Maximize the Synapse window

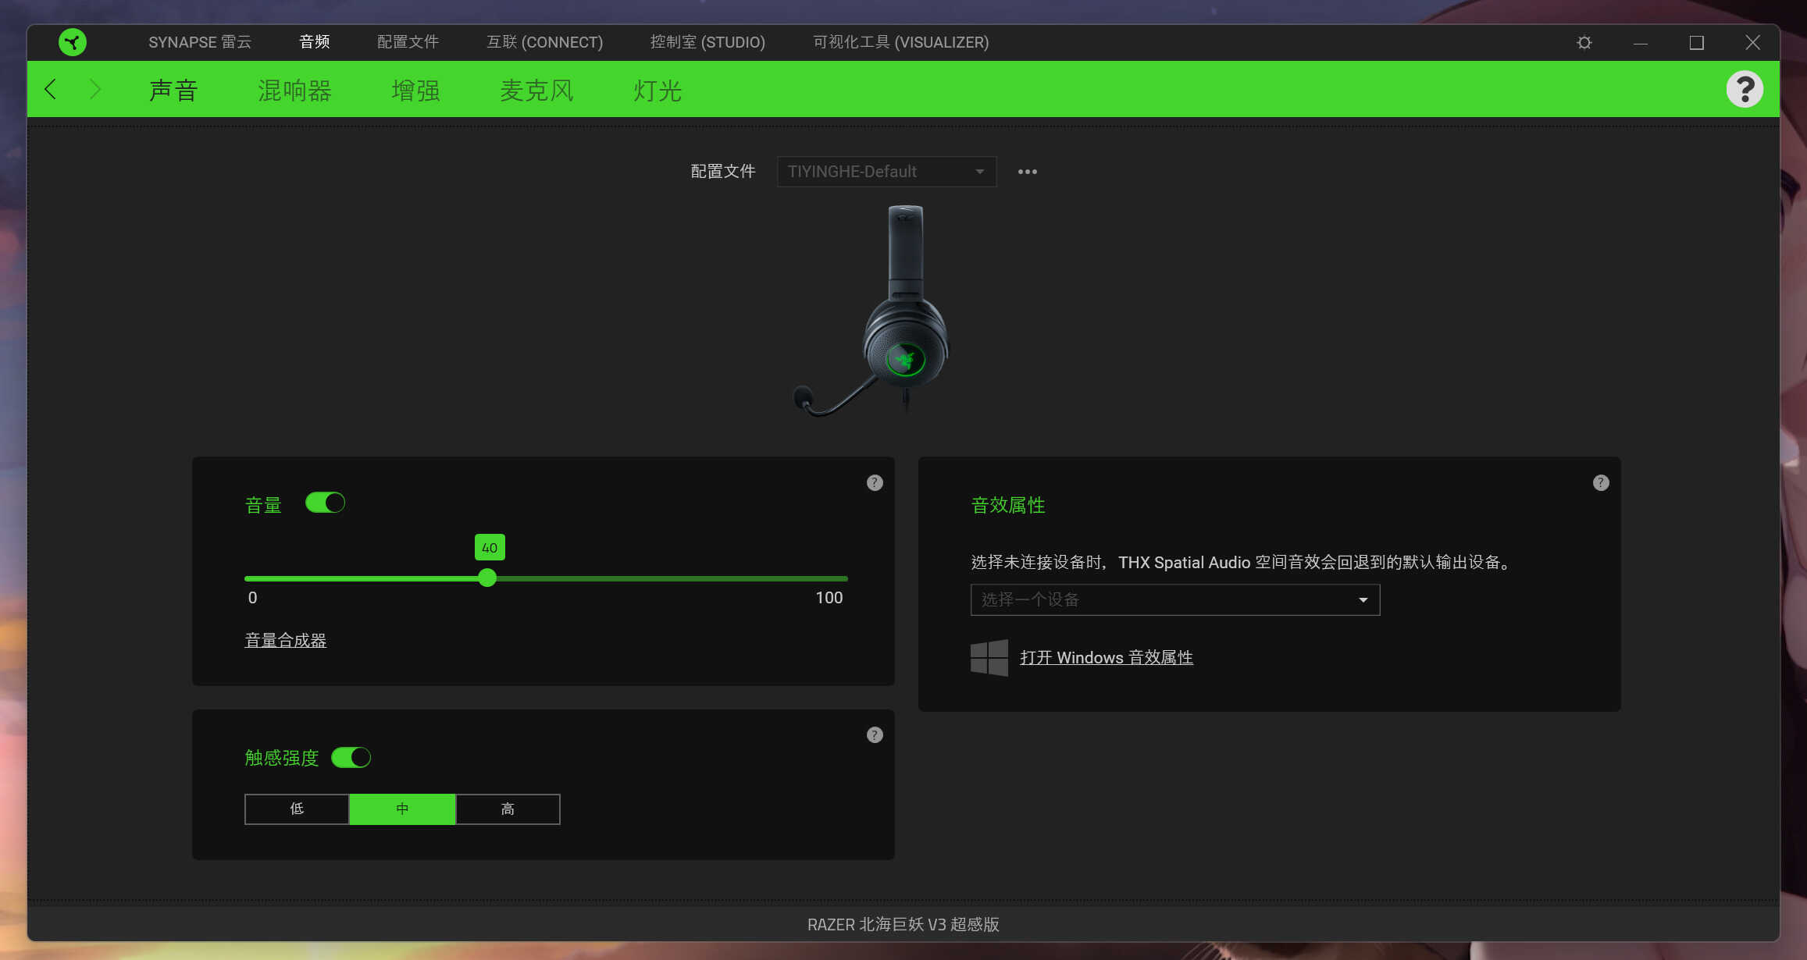coord(1697,43)
